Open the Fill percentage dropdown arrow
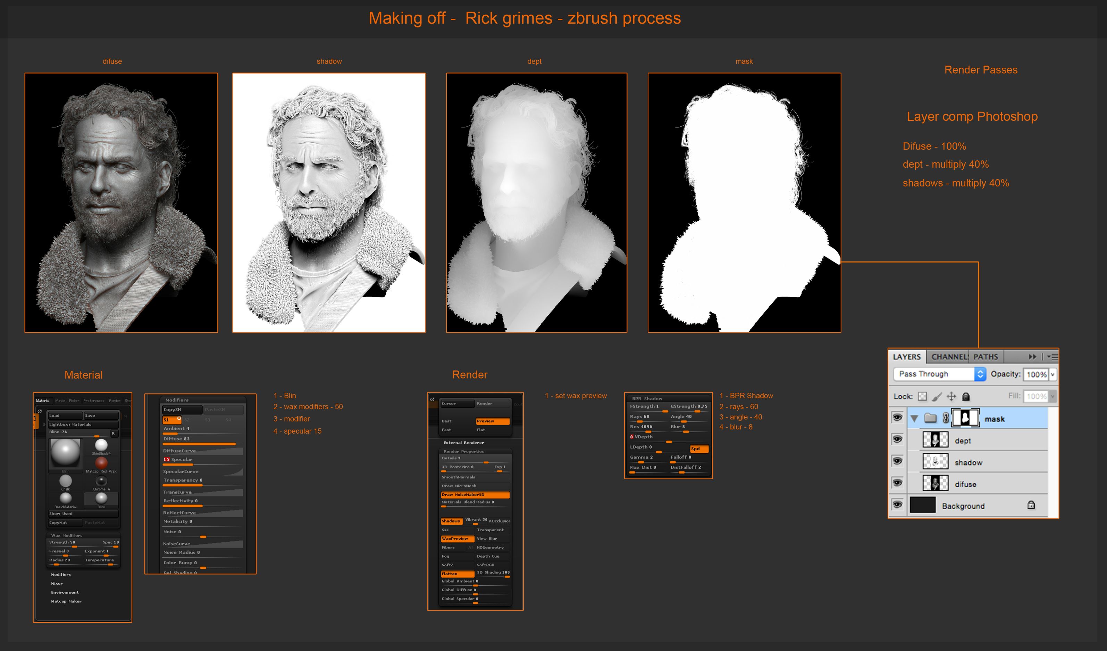Screen dimensions: 1107x651 (1053, 396)
